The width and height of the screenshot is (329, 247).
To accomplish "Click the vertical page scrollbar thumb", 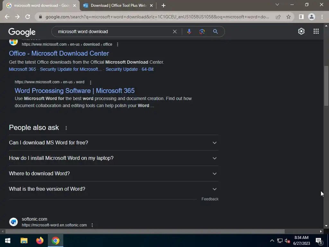I will click(326, 86).
